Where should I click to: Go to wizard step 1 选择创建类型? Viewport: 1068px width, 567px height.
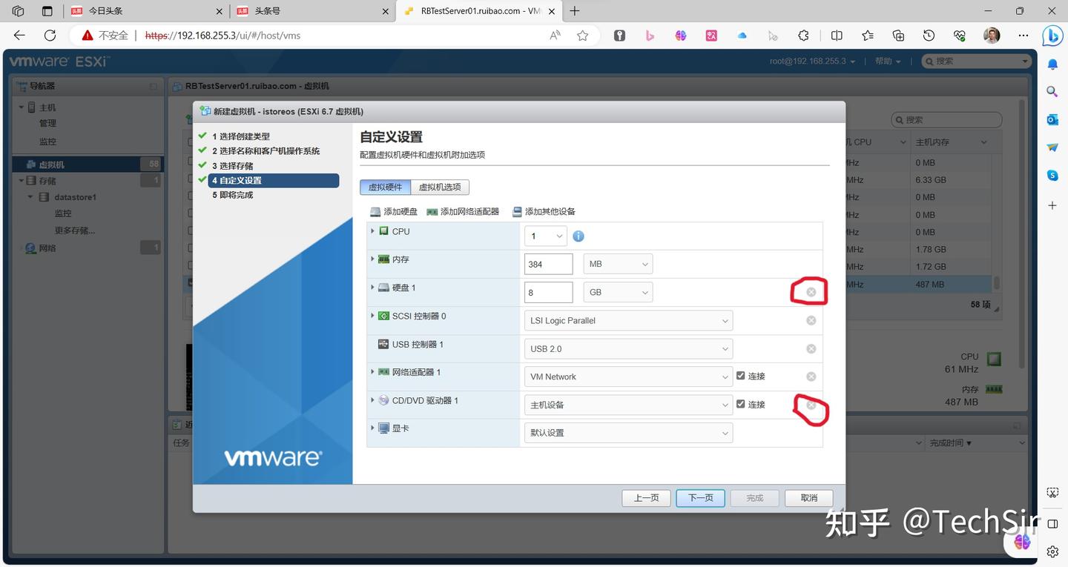coord(241,136)
